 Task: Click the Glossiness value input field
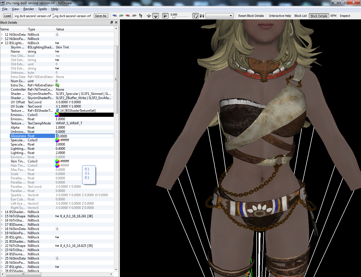84,136
